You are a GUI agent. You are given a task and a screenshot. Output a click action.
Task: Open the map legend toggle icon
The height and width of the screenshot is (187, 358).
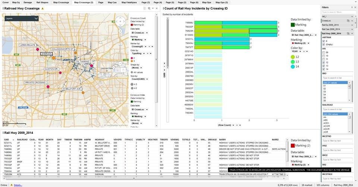(145, 9)
